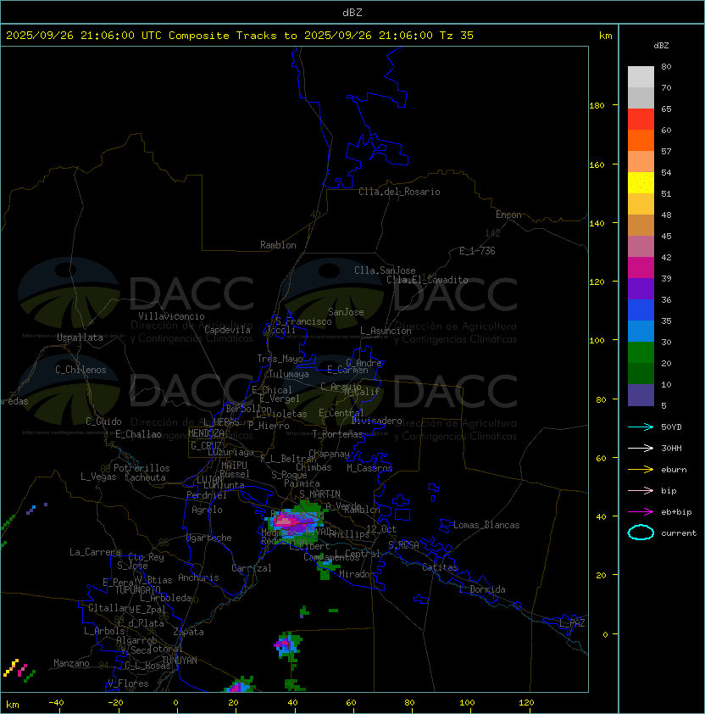Click the 'dBZ' heading above the color scale
The height and width of the screenshot is (714, 705).
[661, 46]
